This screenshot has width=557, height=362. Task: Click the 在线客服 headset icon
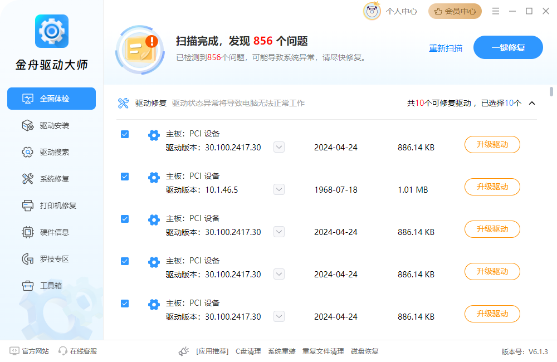(x=63, y=351)
